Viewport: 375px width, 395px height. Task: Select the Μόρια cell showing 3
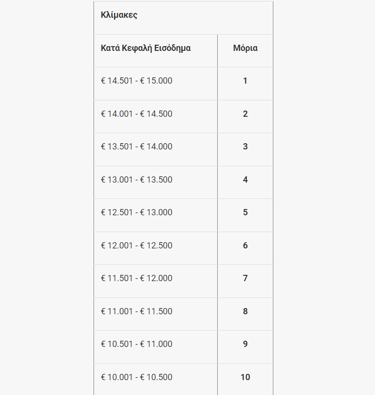(245, 147)
